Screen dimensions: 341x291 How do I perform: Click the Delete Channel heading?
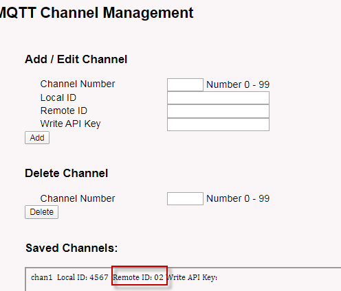pyautogui.click(x=66, y=173)
